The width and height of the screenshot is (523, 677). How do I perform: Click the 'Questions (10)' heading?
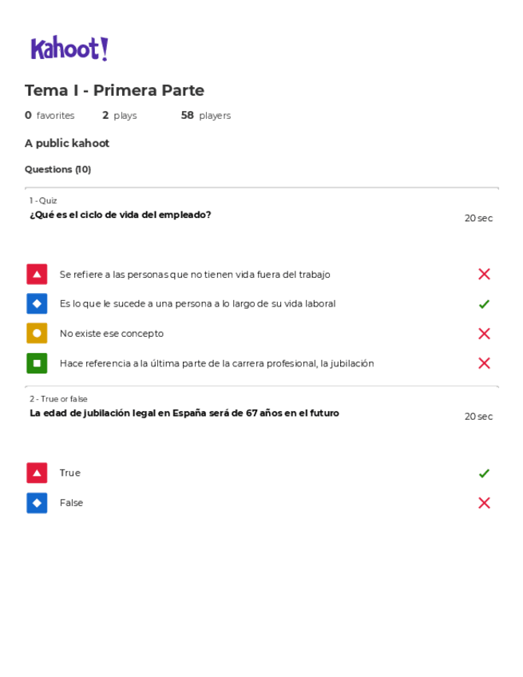pyautogui.click(x=57, y=169)
